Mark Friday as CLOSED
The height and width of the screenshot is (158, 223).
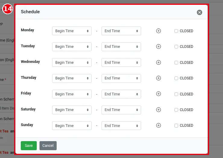[176, 94]
